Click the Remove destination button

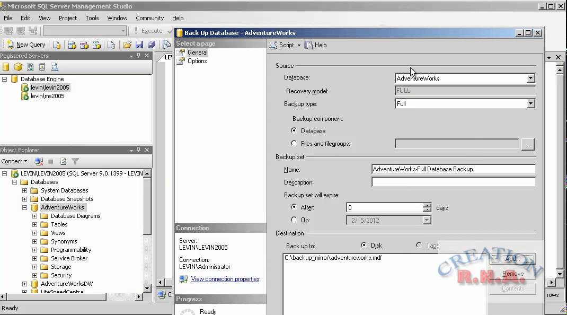pyautogui.click(x=512, y=274)
